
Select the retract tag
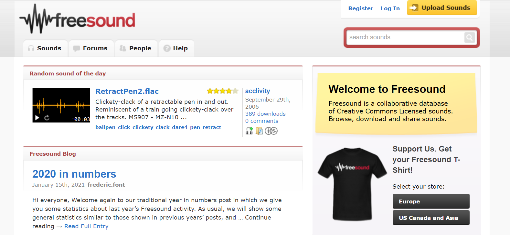click(212, 127)
